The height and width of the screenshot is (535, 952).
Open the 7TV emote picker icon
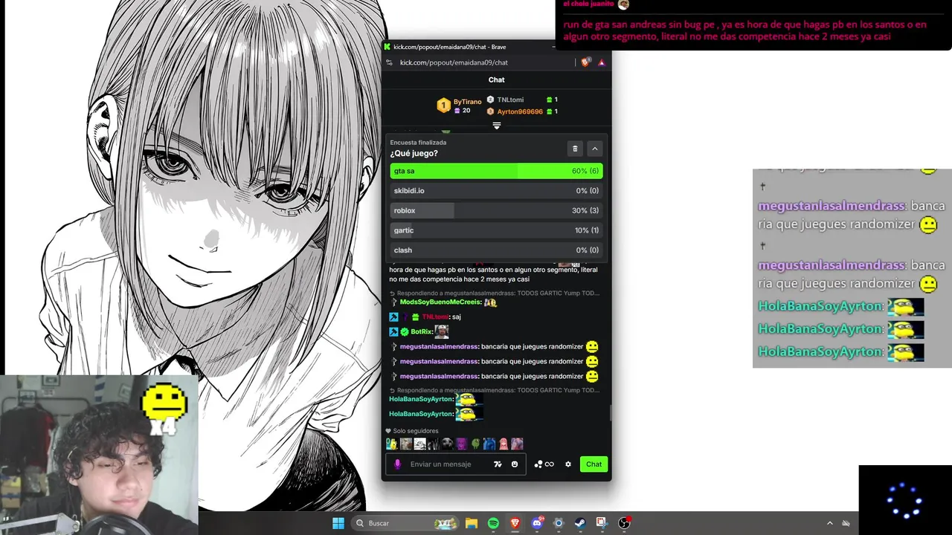pyautogui.click(x=498, y=464)
